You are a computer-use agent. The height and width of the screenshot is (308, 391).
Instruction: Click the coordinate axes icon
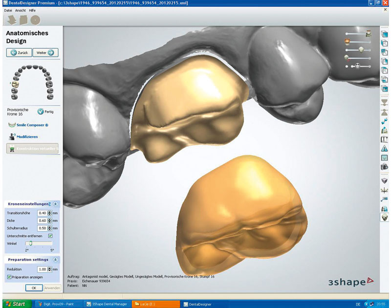[x=385, y=190]
